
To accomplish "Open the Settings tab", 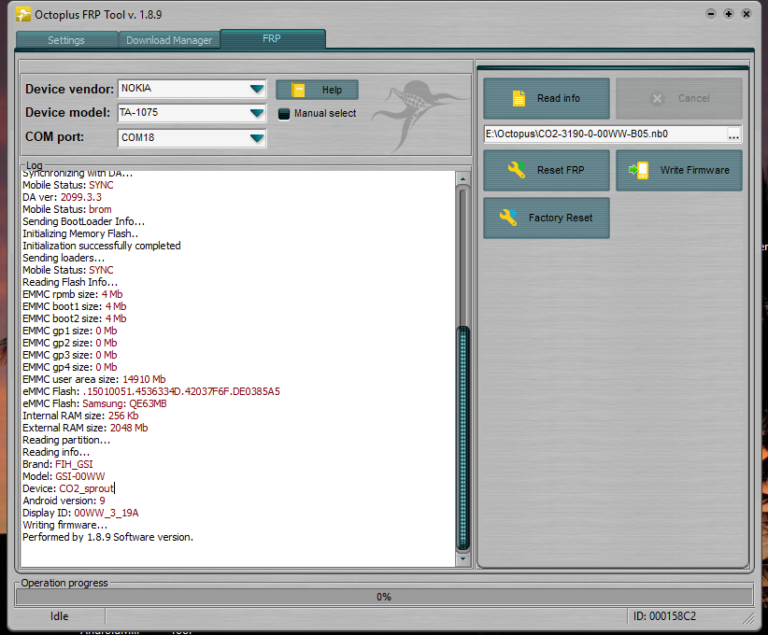I will click(66, 40).
